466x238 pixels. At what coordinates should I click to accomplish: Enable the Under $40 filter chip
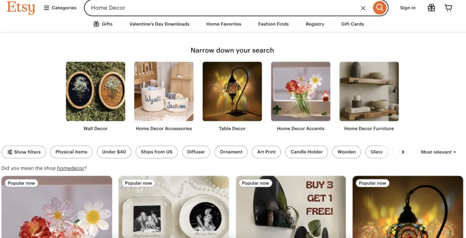pyautogui.click(x=114, y=152)
